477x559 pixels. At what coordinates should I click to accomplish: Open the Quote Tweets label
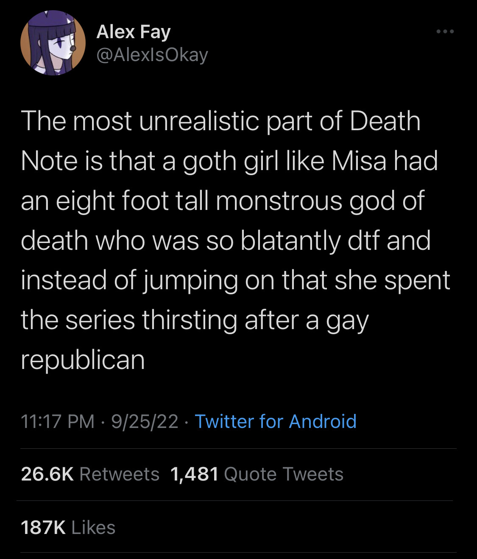coord(283,474)
